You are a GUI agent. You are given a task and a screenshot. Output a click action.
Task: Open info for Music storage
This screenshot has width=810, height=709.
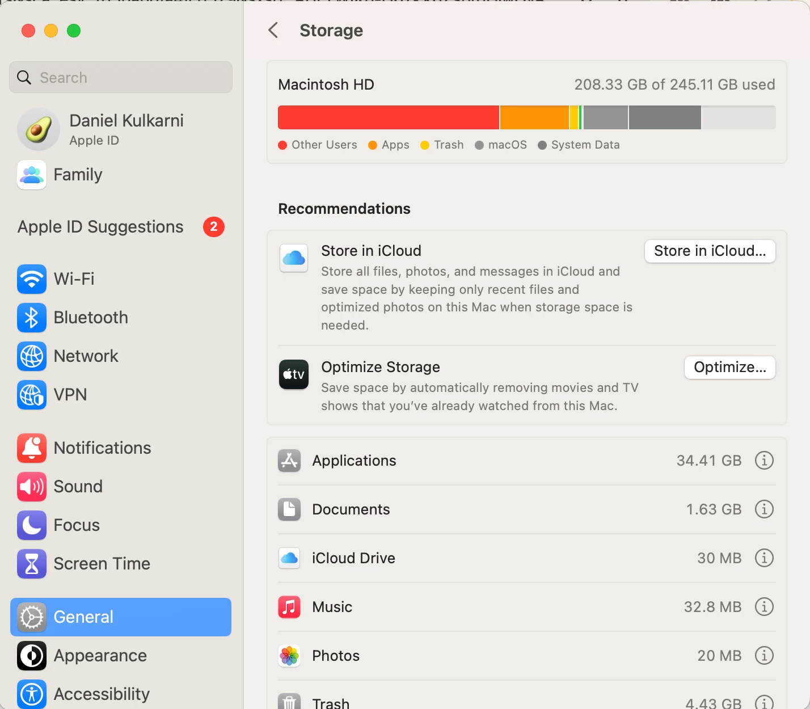click(x=764, y=607)
